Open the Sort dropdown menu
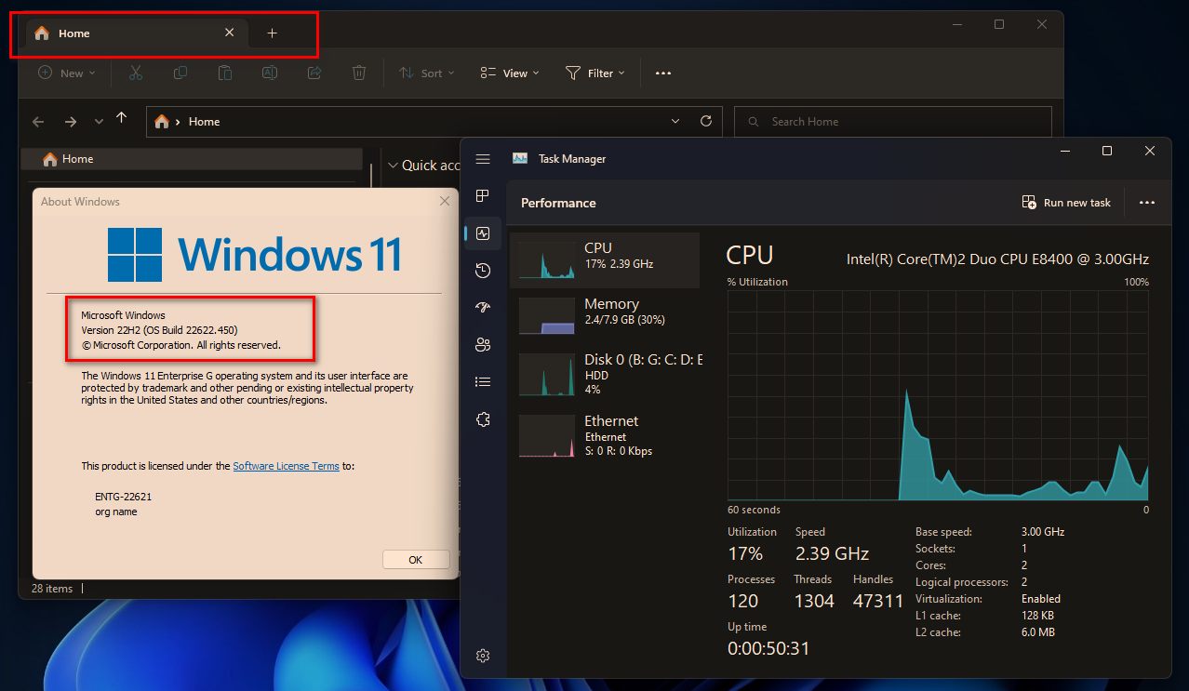The image size is (1189, 691). tap(426, 73)
